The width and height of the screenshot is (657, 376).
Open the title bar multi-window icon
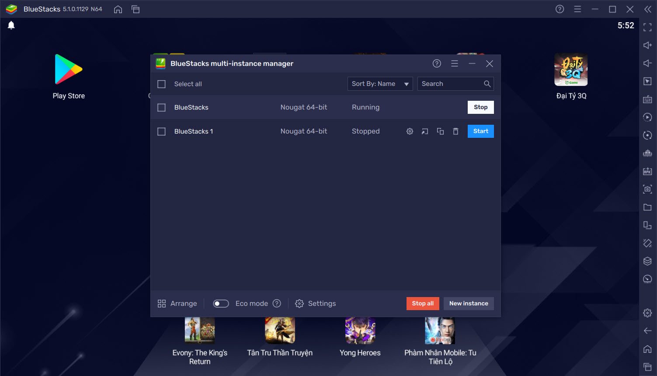[x=136, y=9]
